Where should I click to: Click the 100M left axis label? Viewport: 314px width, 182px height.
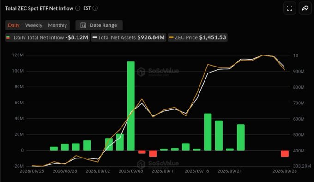[x=18, y=71]
